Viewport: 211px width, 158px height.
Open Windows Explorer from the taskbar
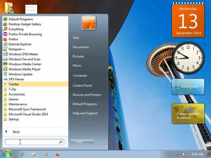click(x=33, y=154)
